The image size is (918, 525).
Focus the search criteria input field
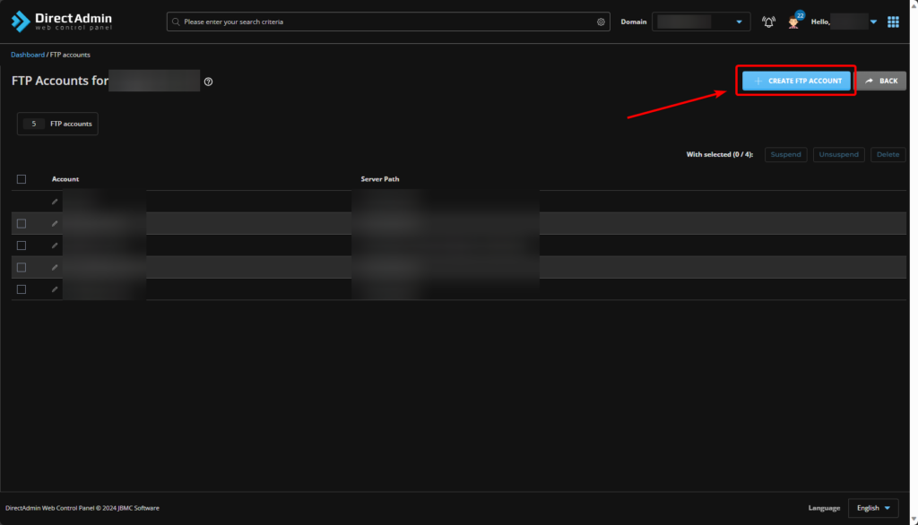(x=385, y=22)
